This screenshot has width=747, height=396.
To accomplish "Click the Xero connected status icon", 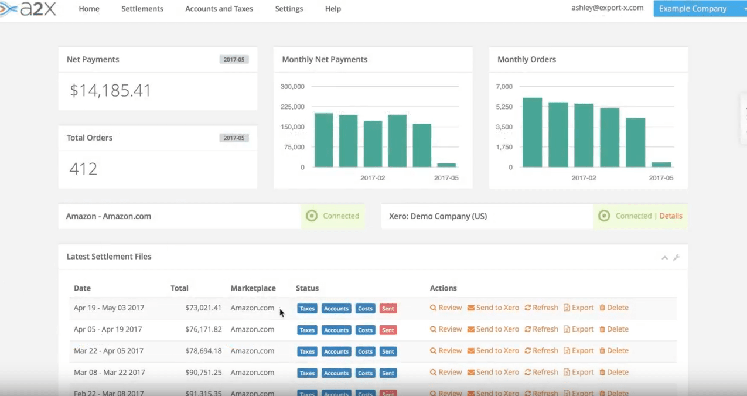I will 604,216.
